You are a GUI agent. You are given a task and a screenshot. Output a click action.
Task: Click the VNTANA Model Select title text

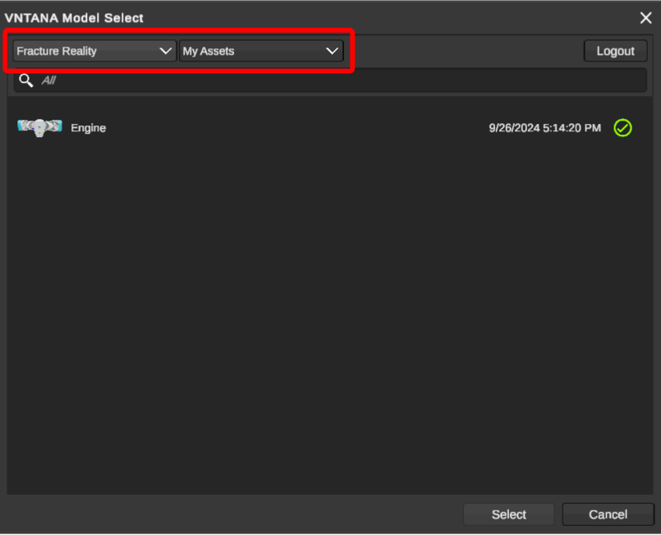tap(74, 18)
